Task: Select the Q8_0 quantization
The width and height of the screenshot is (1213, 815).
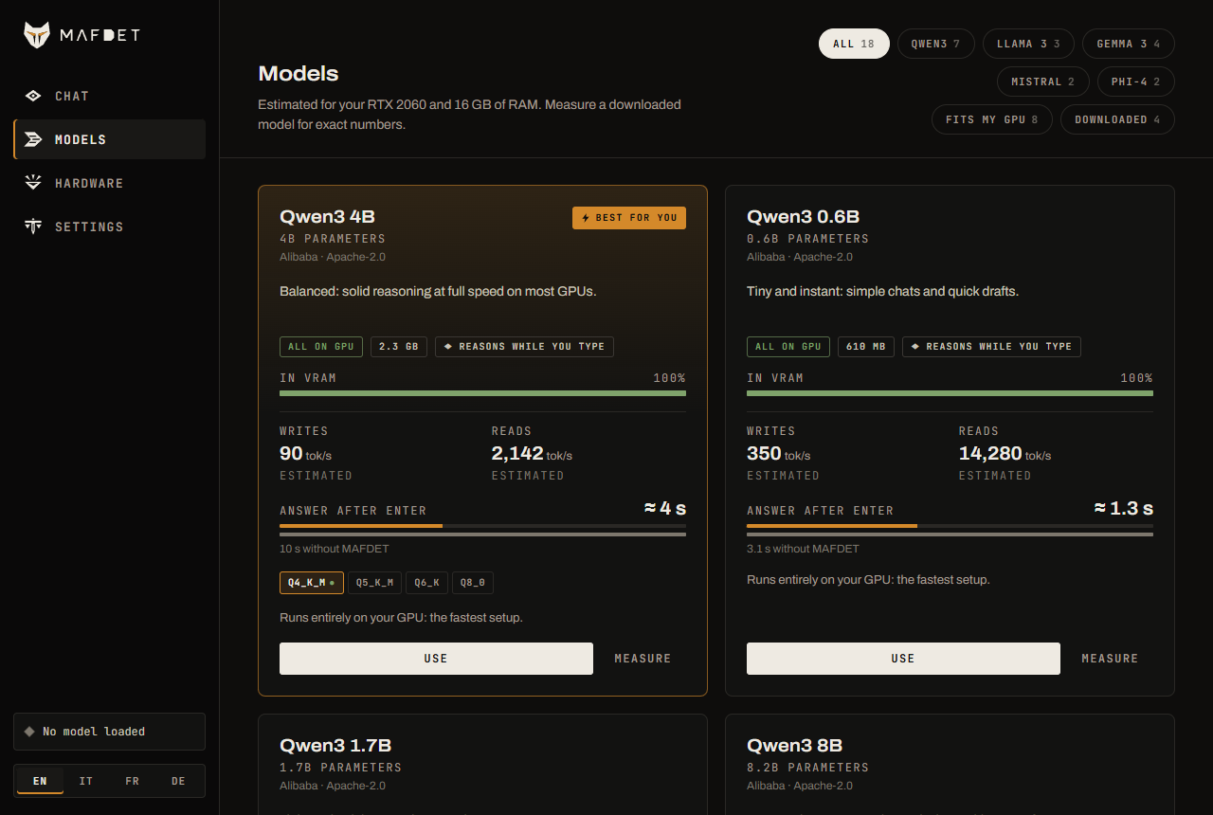Action: 473,583
